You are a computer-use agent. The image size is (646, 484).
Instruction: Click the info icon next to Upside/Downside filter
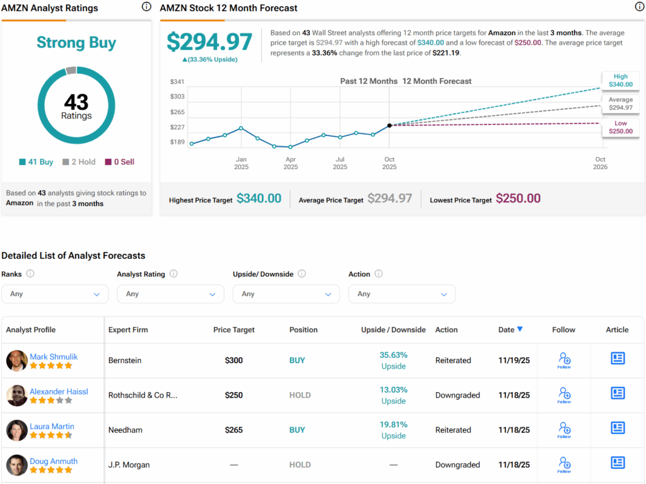[302, 274]
